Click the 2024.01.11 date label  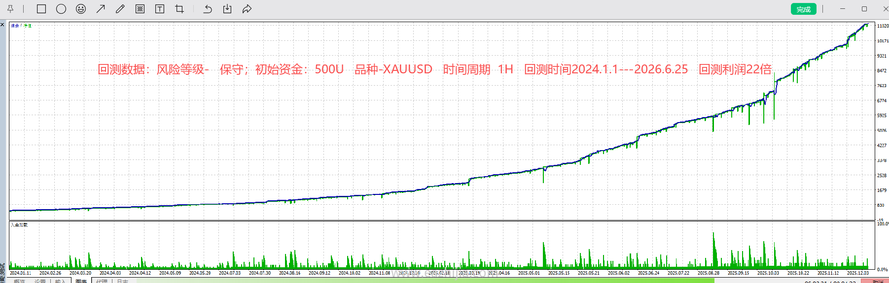(x=20, y=273)
